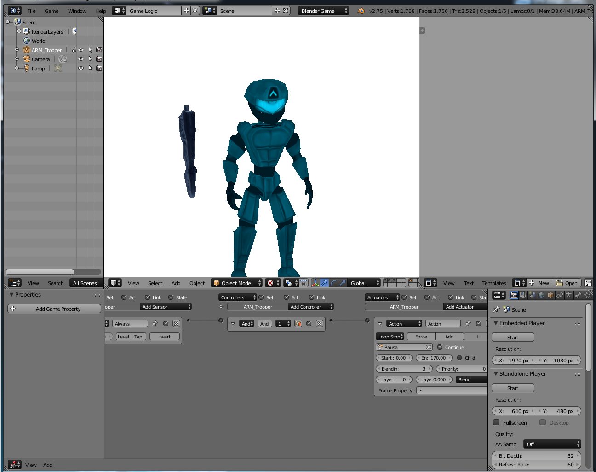The height and width of the screenshot is (472, 596).
Task: Remove the And controller with X icon
Action: click(x=320, y=324)
